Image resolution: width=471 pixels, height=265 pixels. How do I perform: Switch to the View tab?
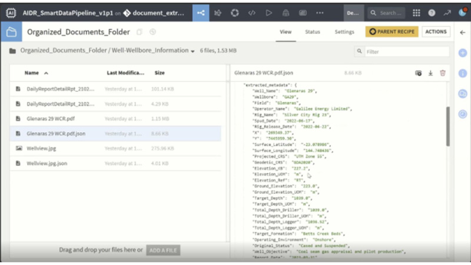click(x=286, y=32)
